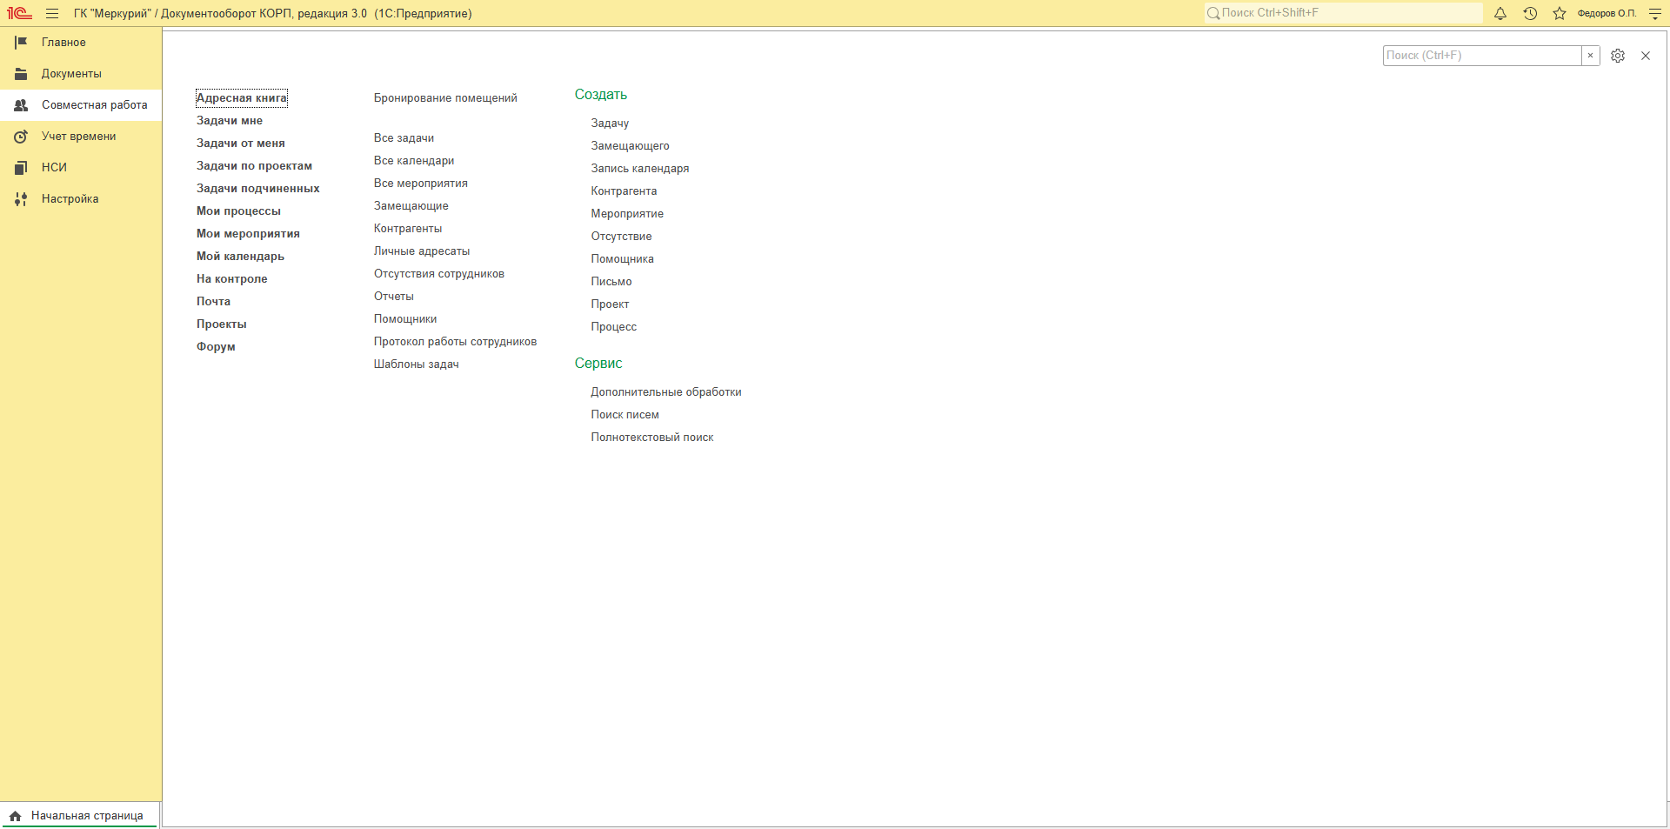Click the Документы folder icon
The width and height of the screenshot is (1670, 829).
tap(21, 73)
